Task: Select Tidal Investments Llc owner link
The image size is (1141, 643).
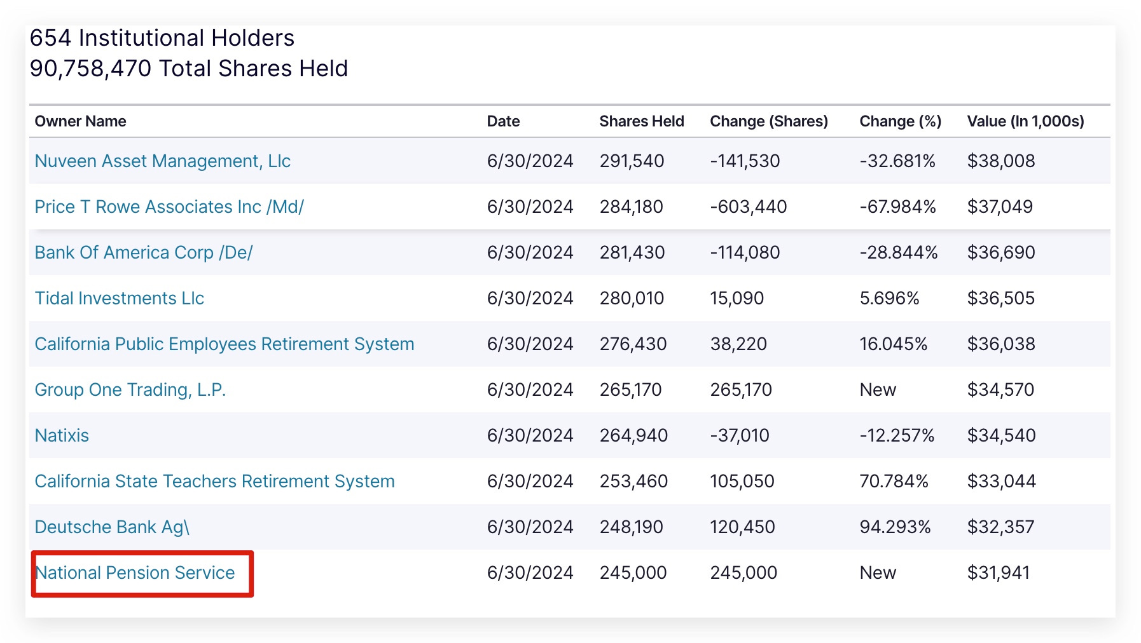Action: (x=119, y=299)
